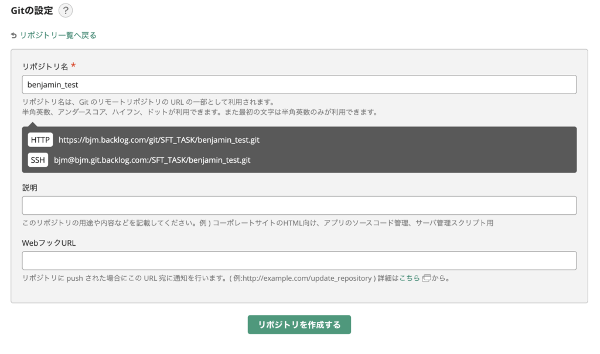Open the help icon beside Gitの設定
Screen dimensions: 600x354
coord(66,10)
